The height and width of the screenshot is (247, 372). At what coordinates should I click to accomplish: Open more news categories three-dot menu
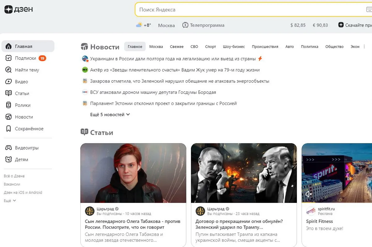pyautogui.click(x=364, y=47)
